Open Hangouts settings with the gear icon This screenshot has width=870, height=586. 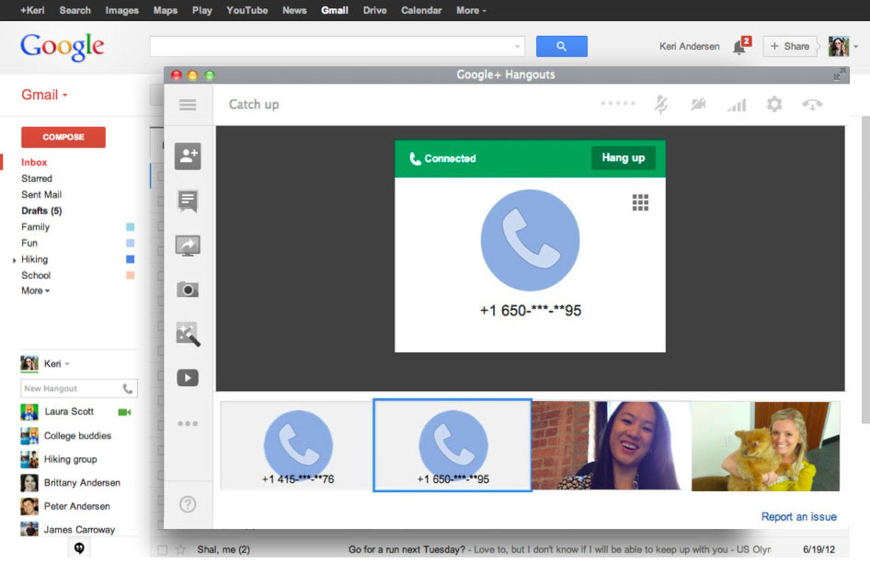774,104
